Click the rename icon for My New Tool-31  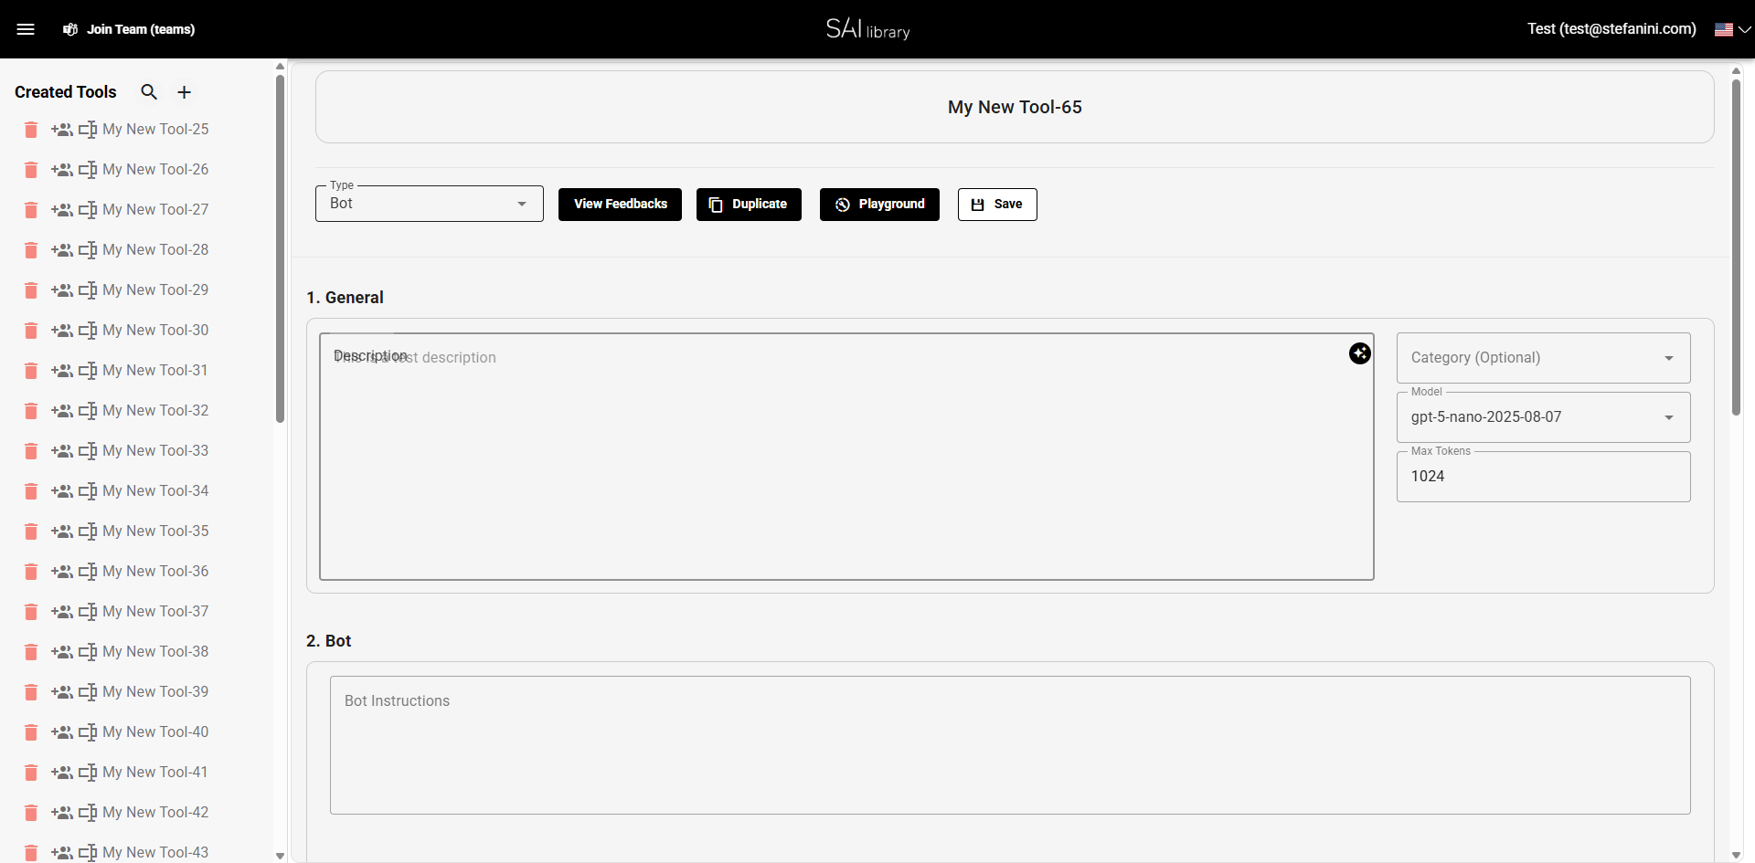pos(88,371)
